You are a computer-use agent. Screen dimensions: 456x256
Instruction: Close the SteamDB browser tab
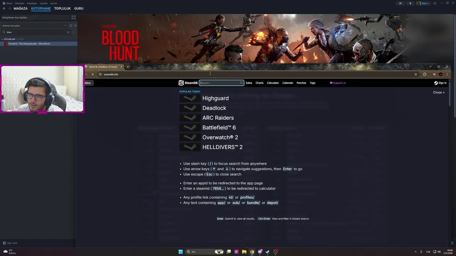[121, 67]
